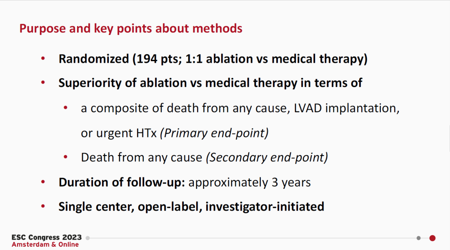Select the "Superiority of ablation vs medical therapy" line
450x250 pixels.
coord(210,83)
